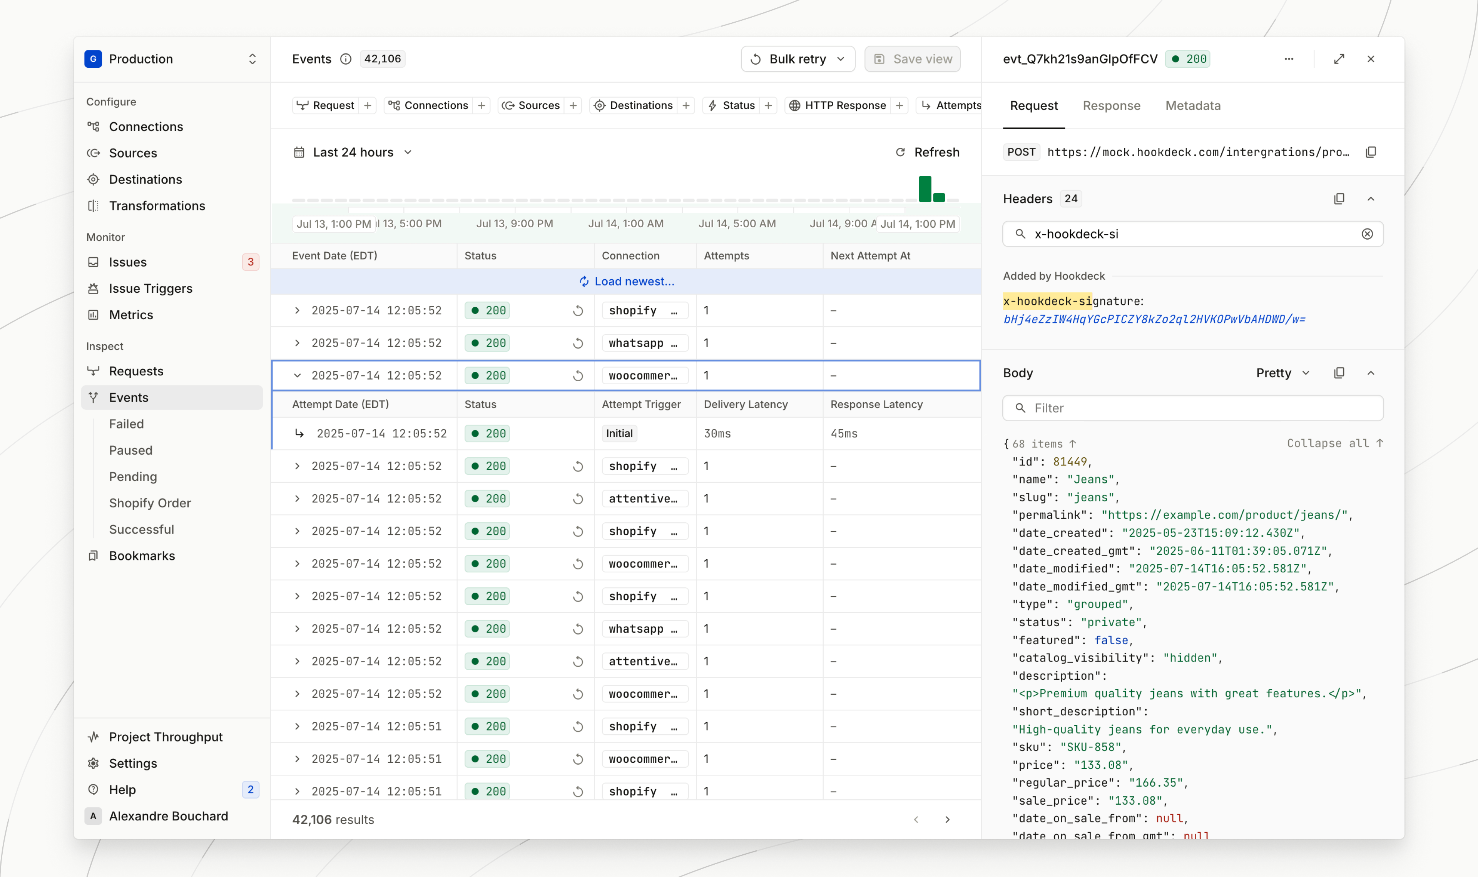Copy the Body content icon
This screenshot has height=877, width=1478.
(x=1339, y=373)
